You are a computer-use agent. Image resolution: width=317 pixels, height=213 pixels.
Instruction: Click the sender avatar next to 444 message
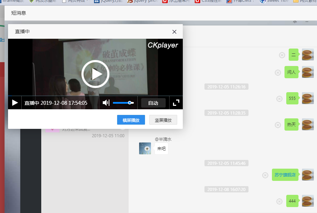coord(308,201)
